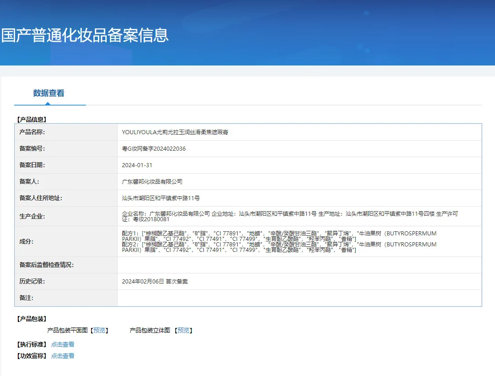Switch to the 数据查看 tab
The width and height of the screenshot is (495, 376).
click(x=49, y=93)
